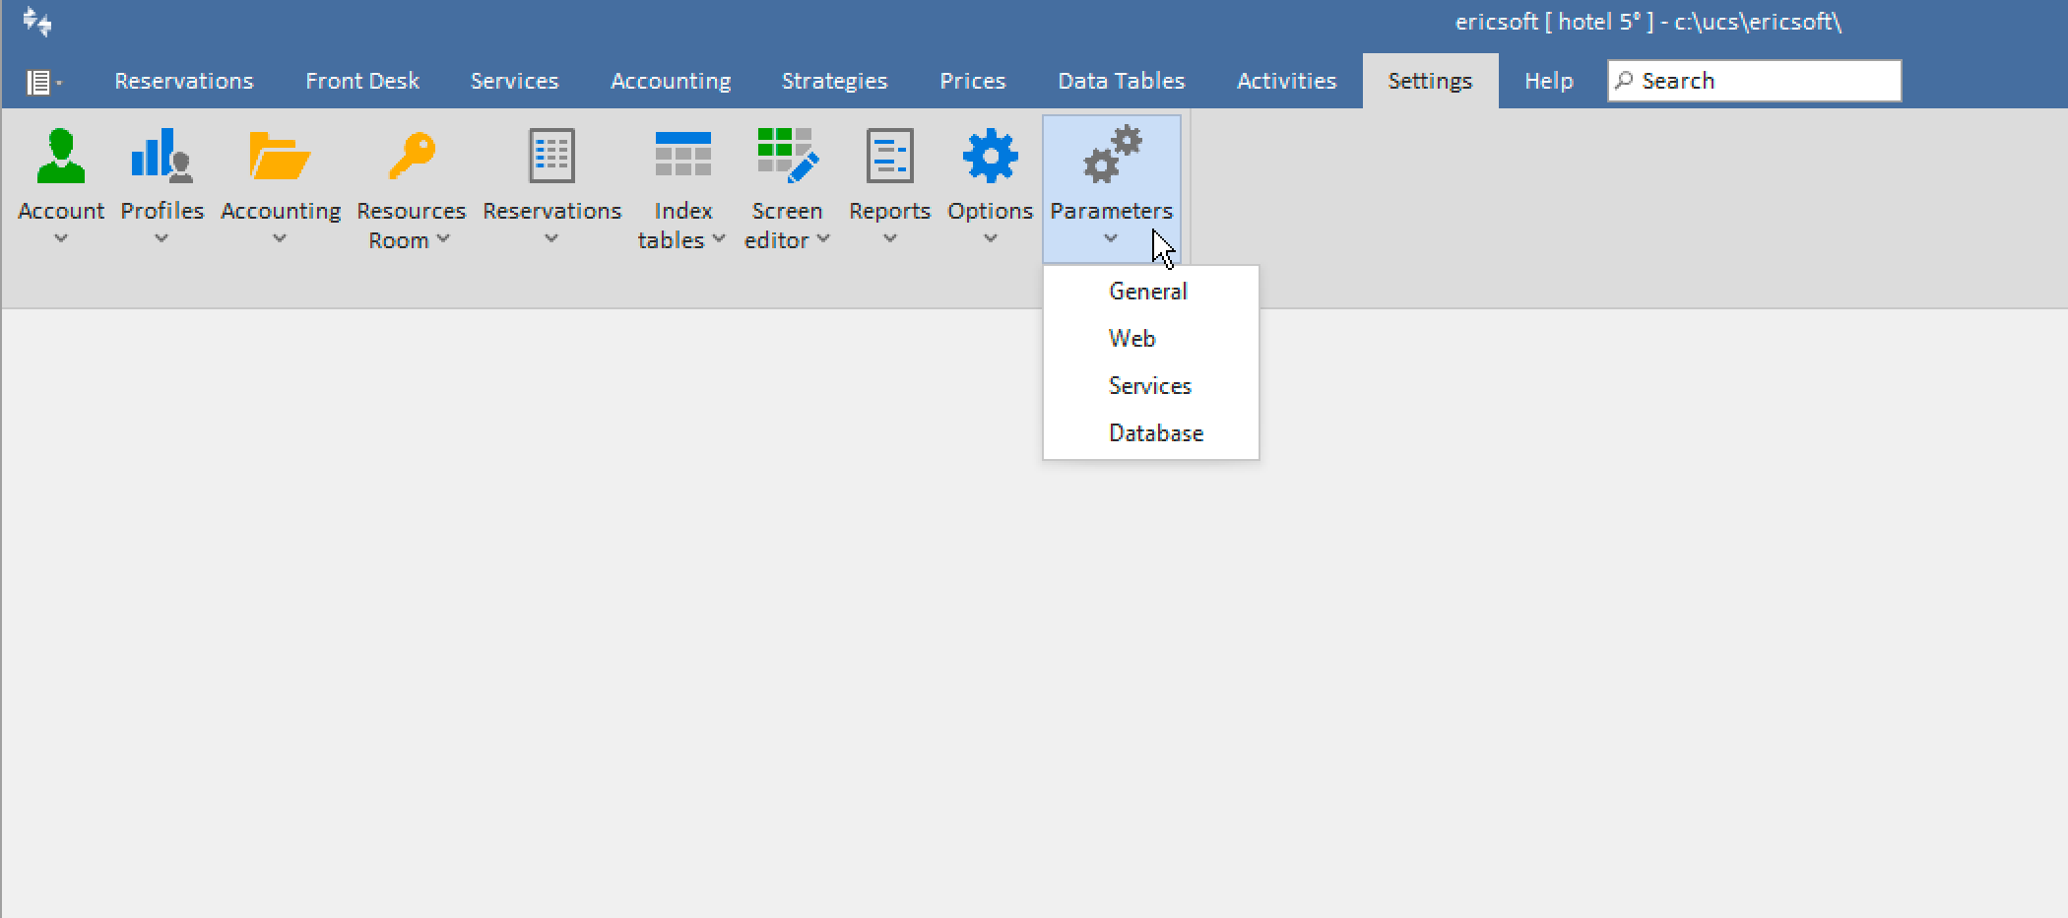2068x918 pixels.
Task: Expand the Profiles dropdown chevron
Action: point(162,238)
